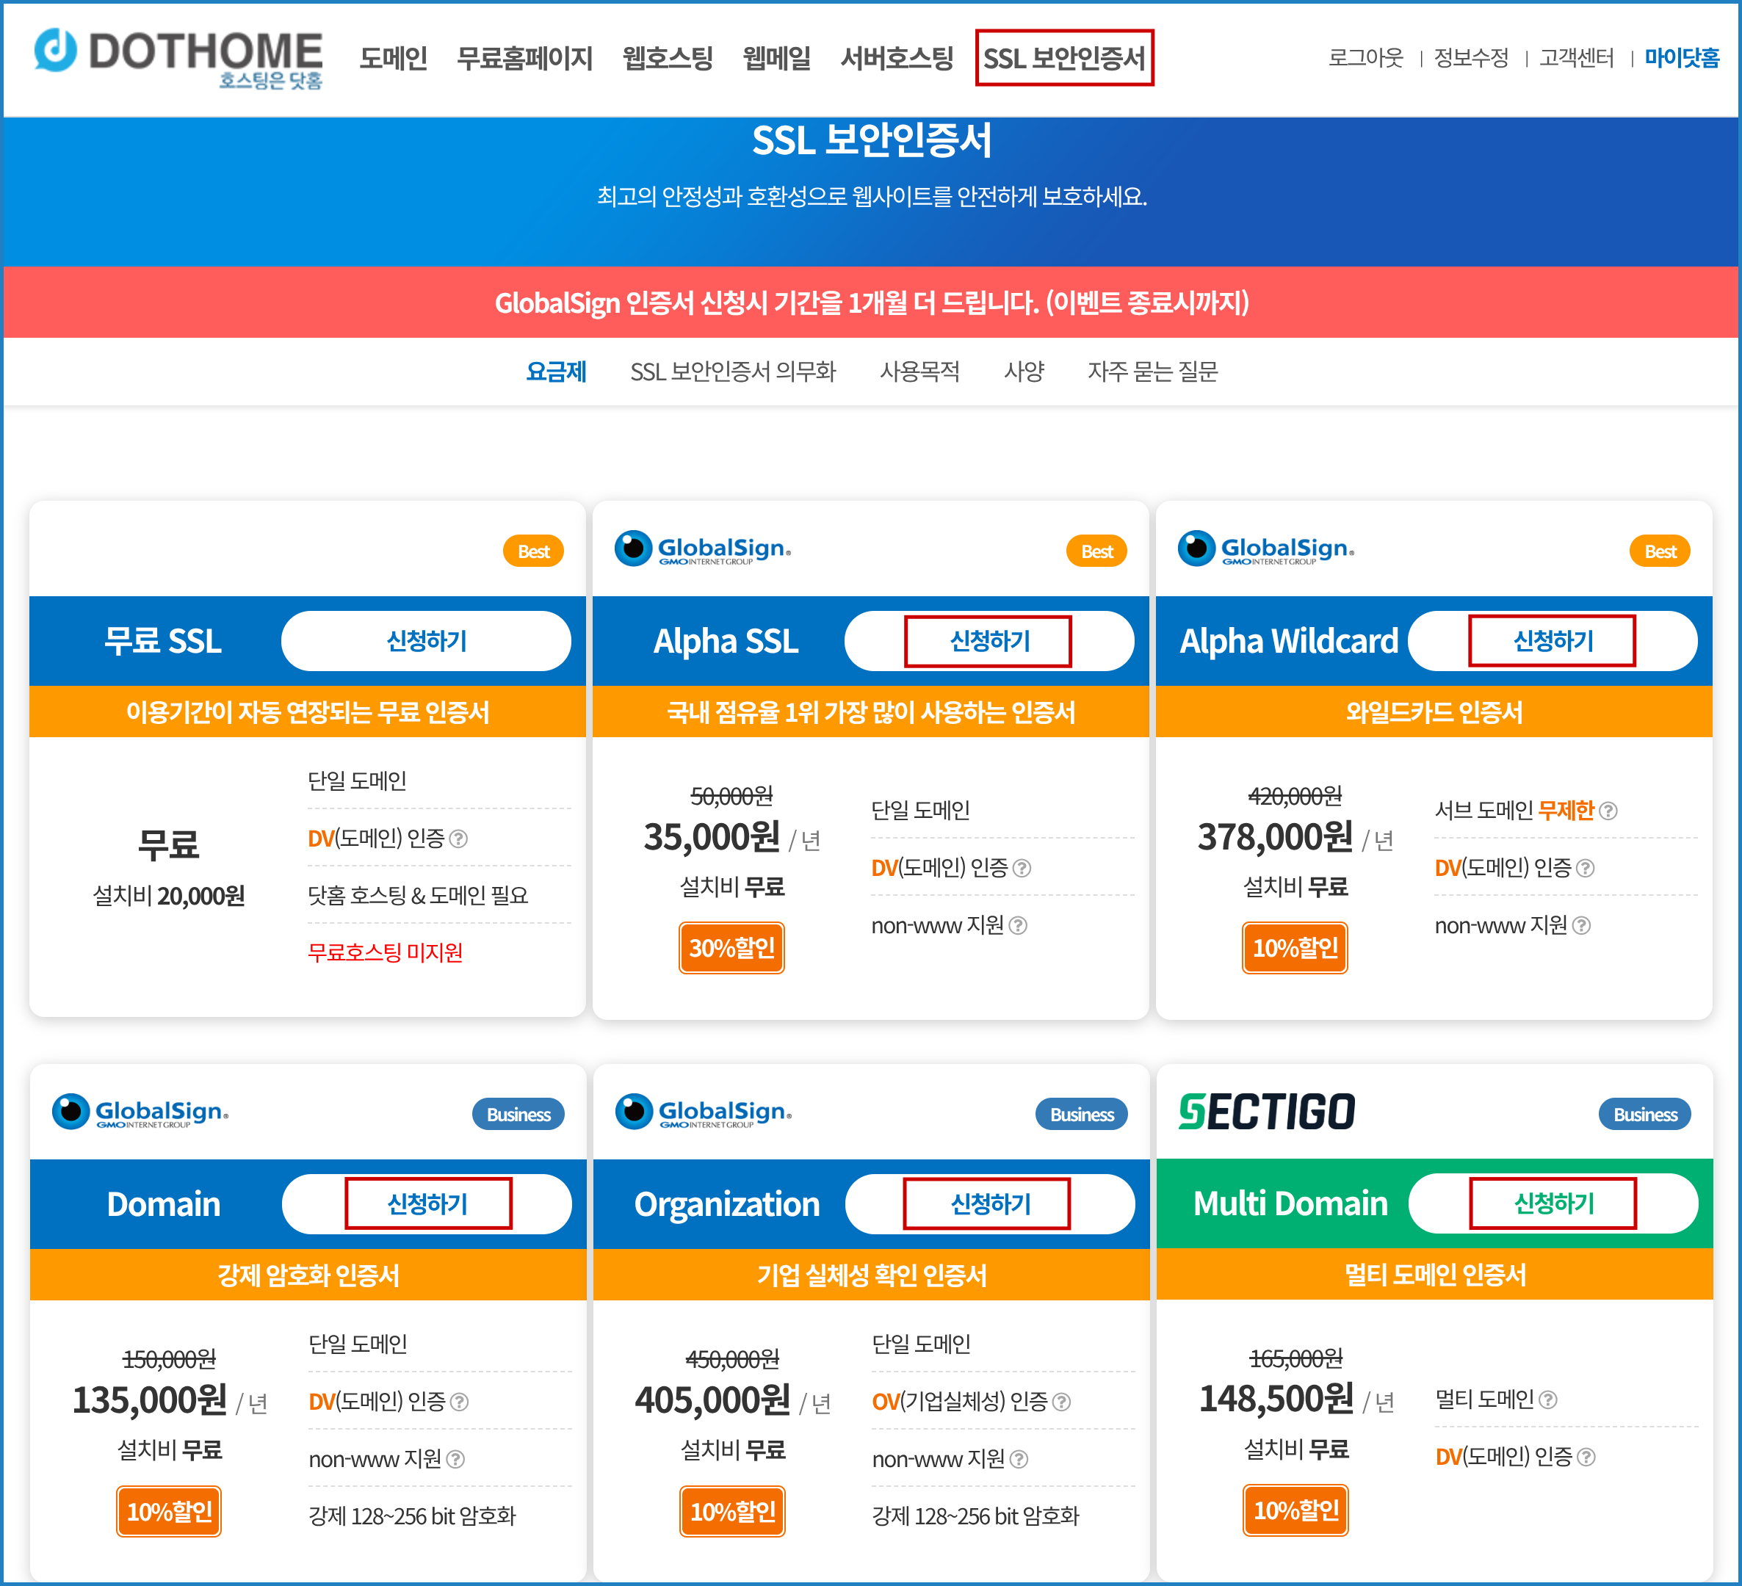Click help icon beside OV(기업실체성) 인증
Screen dimensions: 1742x1586
coord(1062,1401)
